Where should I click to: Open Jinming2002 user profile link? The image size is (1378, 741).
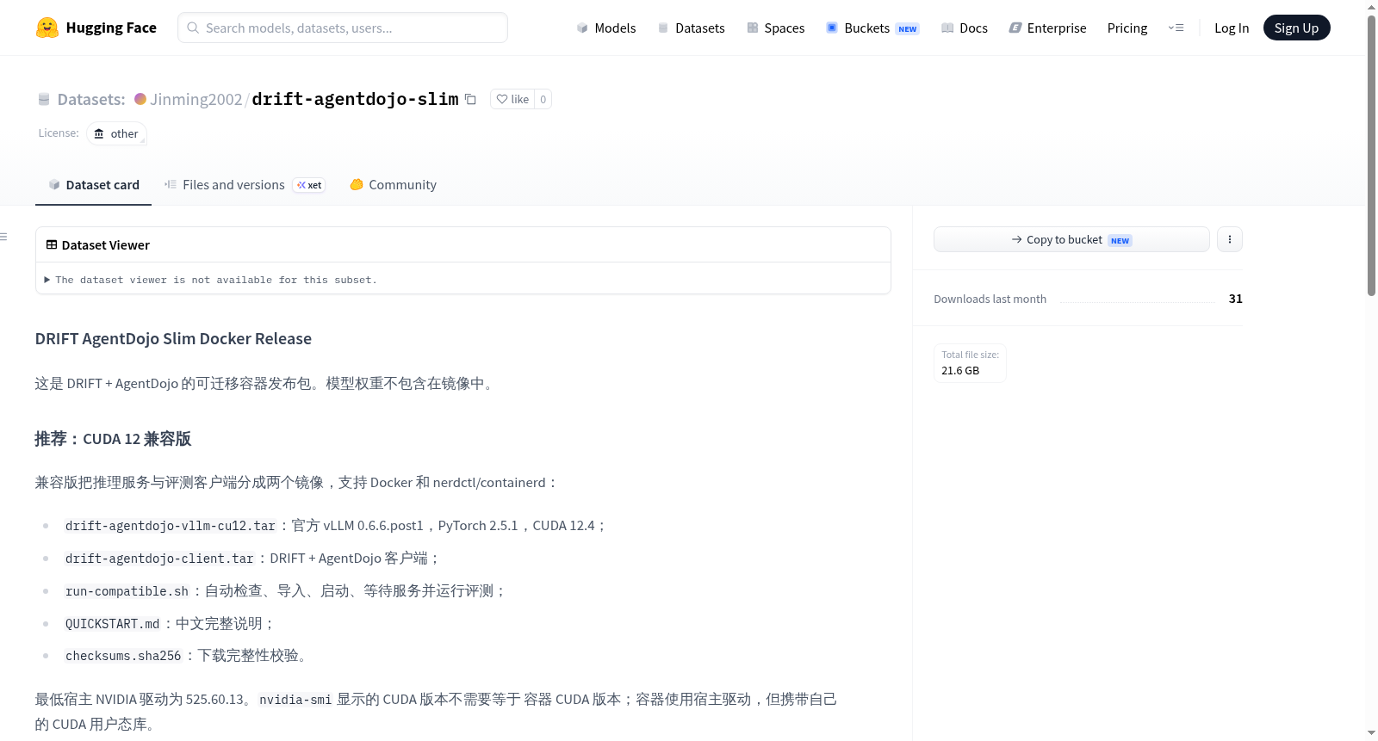click(196, 99)
